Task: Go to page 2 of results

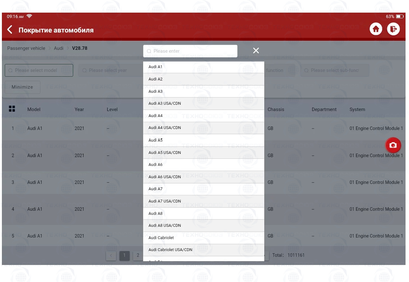Action: point(138,256)
